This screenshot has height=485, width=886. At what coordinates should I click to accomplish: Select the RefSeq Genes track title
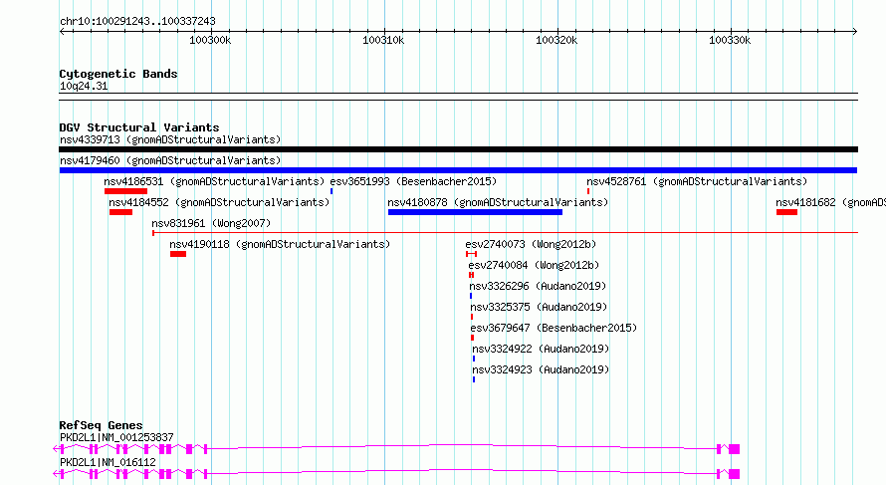(101, 425)
